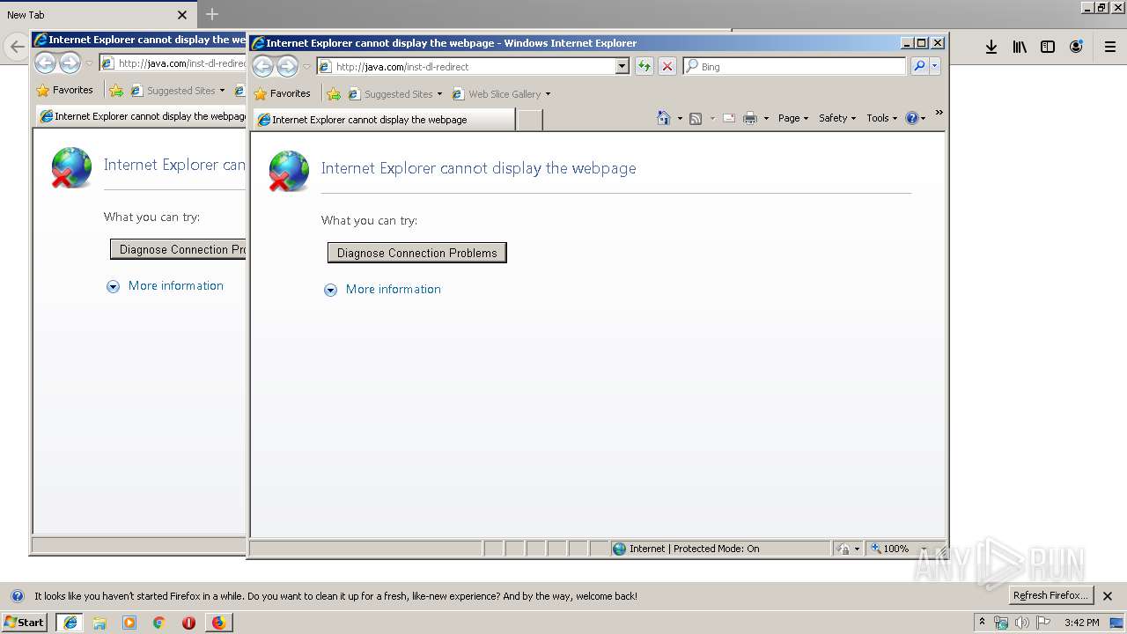Open Web Slice Gallery dropdown

501,93
